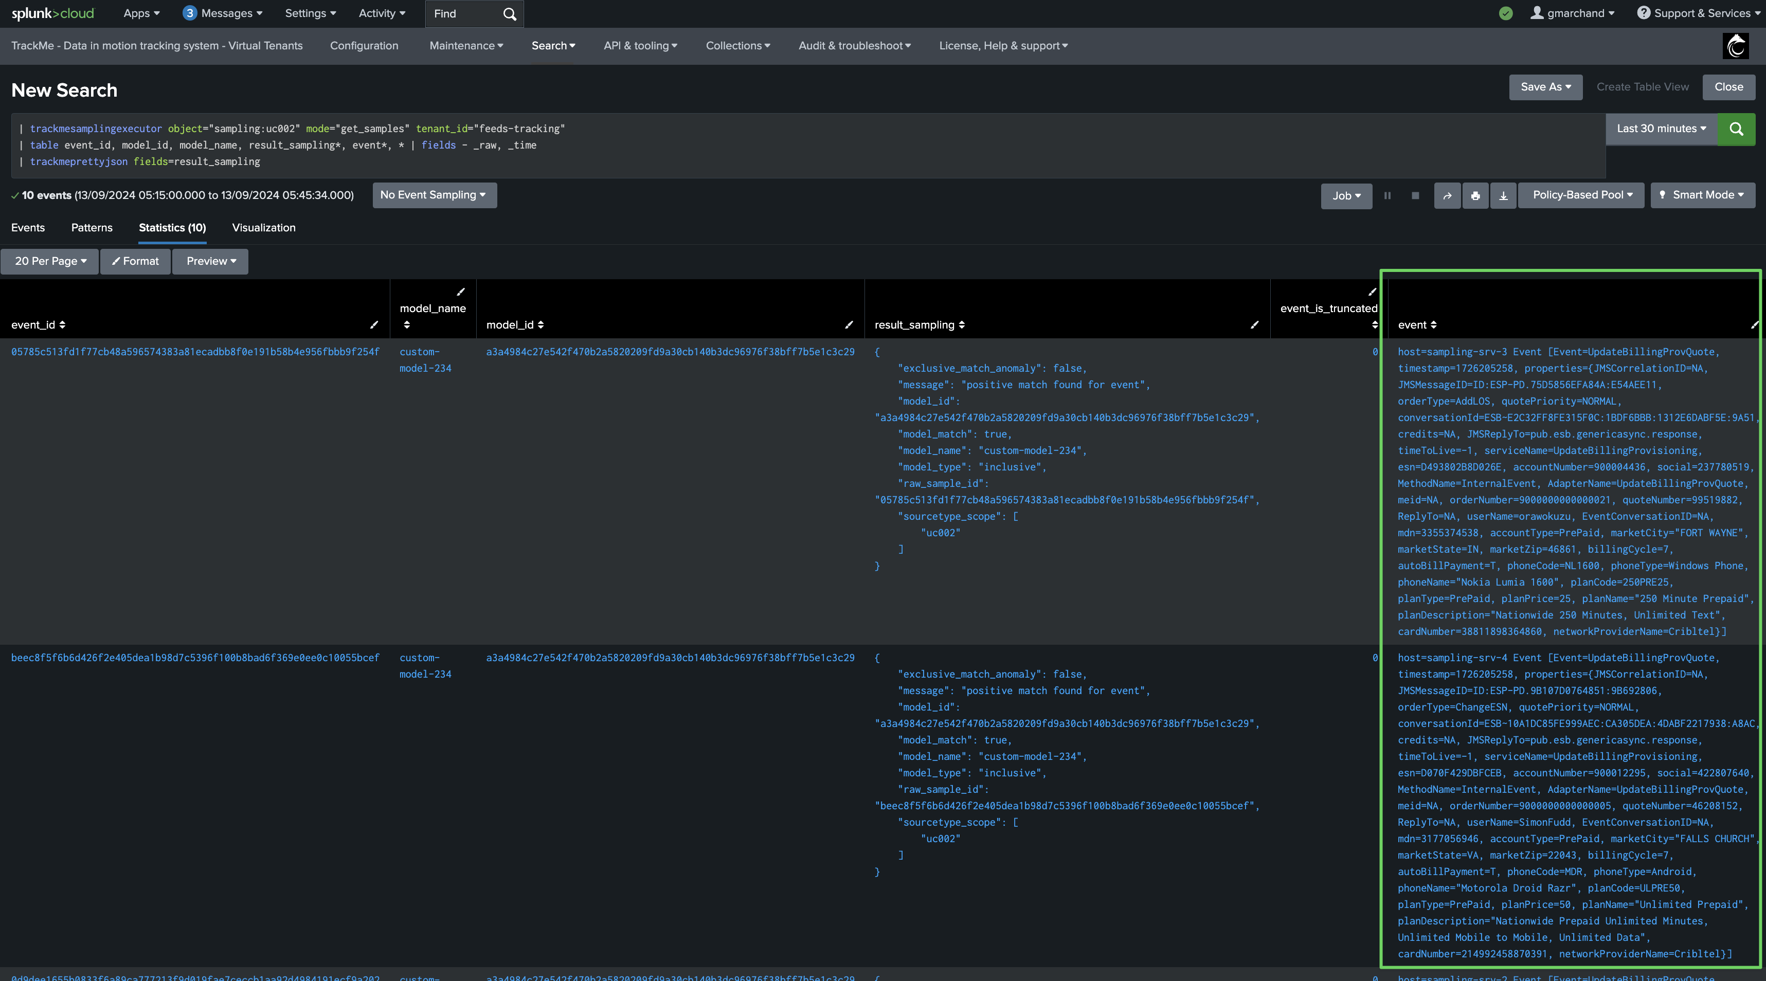Click the green health status indicator

1505,13
